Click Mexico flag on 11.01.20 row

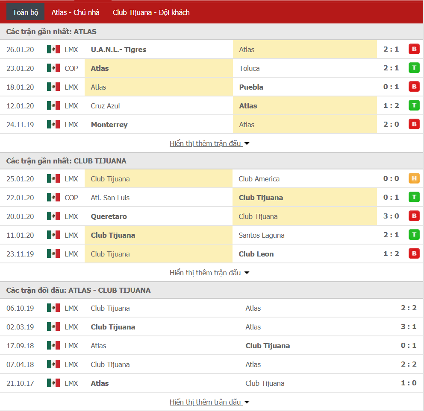[53, 235]
